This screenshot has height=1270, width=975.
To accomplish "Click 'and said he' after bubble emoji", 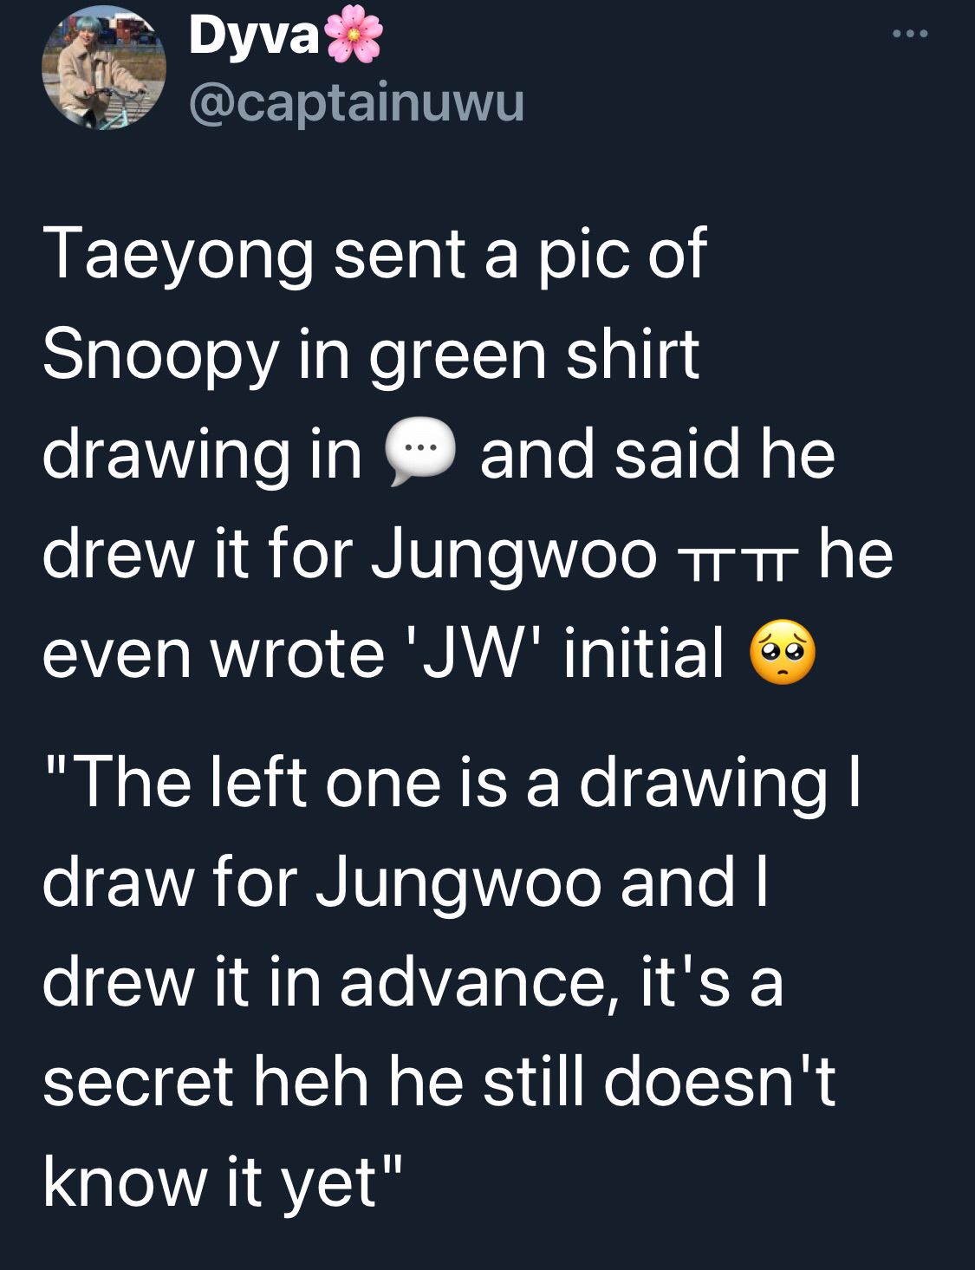I will pos(658,454).
